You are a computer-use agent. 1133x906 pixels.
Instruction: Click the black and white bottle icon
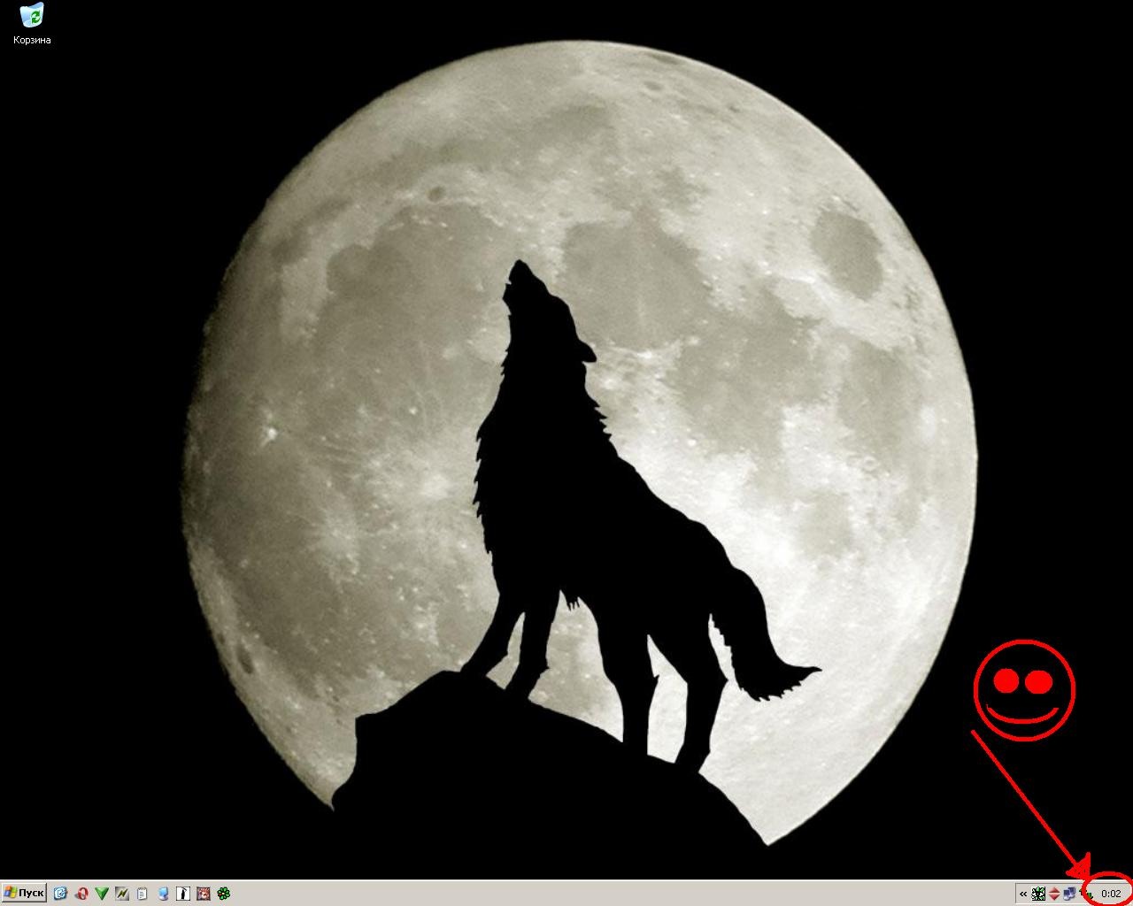pyautogui.click(x=183, y=894)
